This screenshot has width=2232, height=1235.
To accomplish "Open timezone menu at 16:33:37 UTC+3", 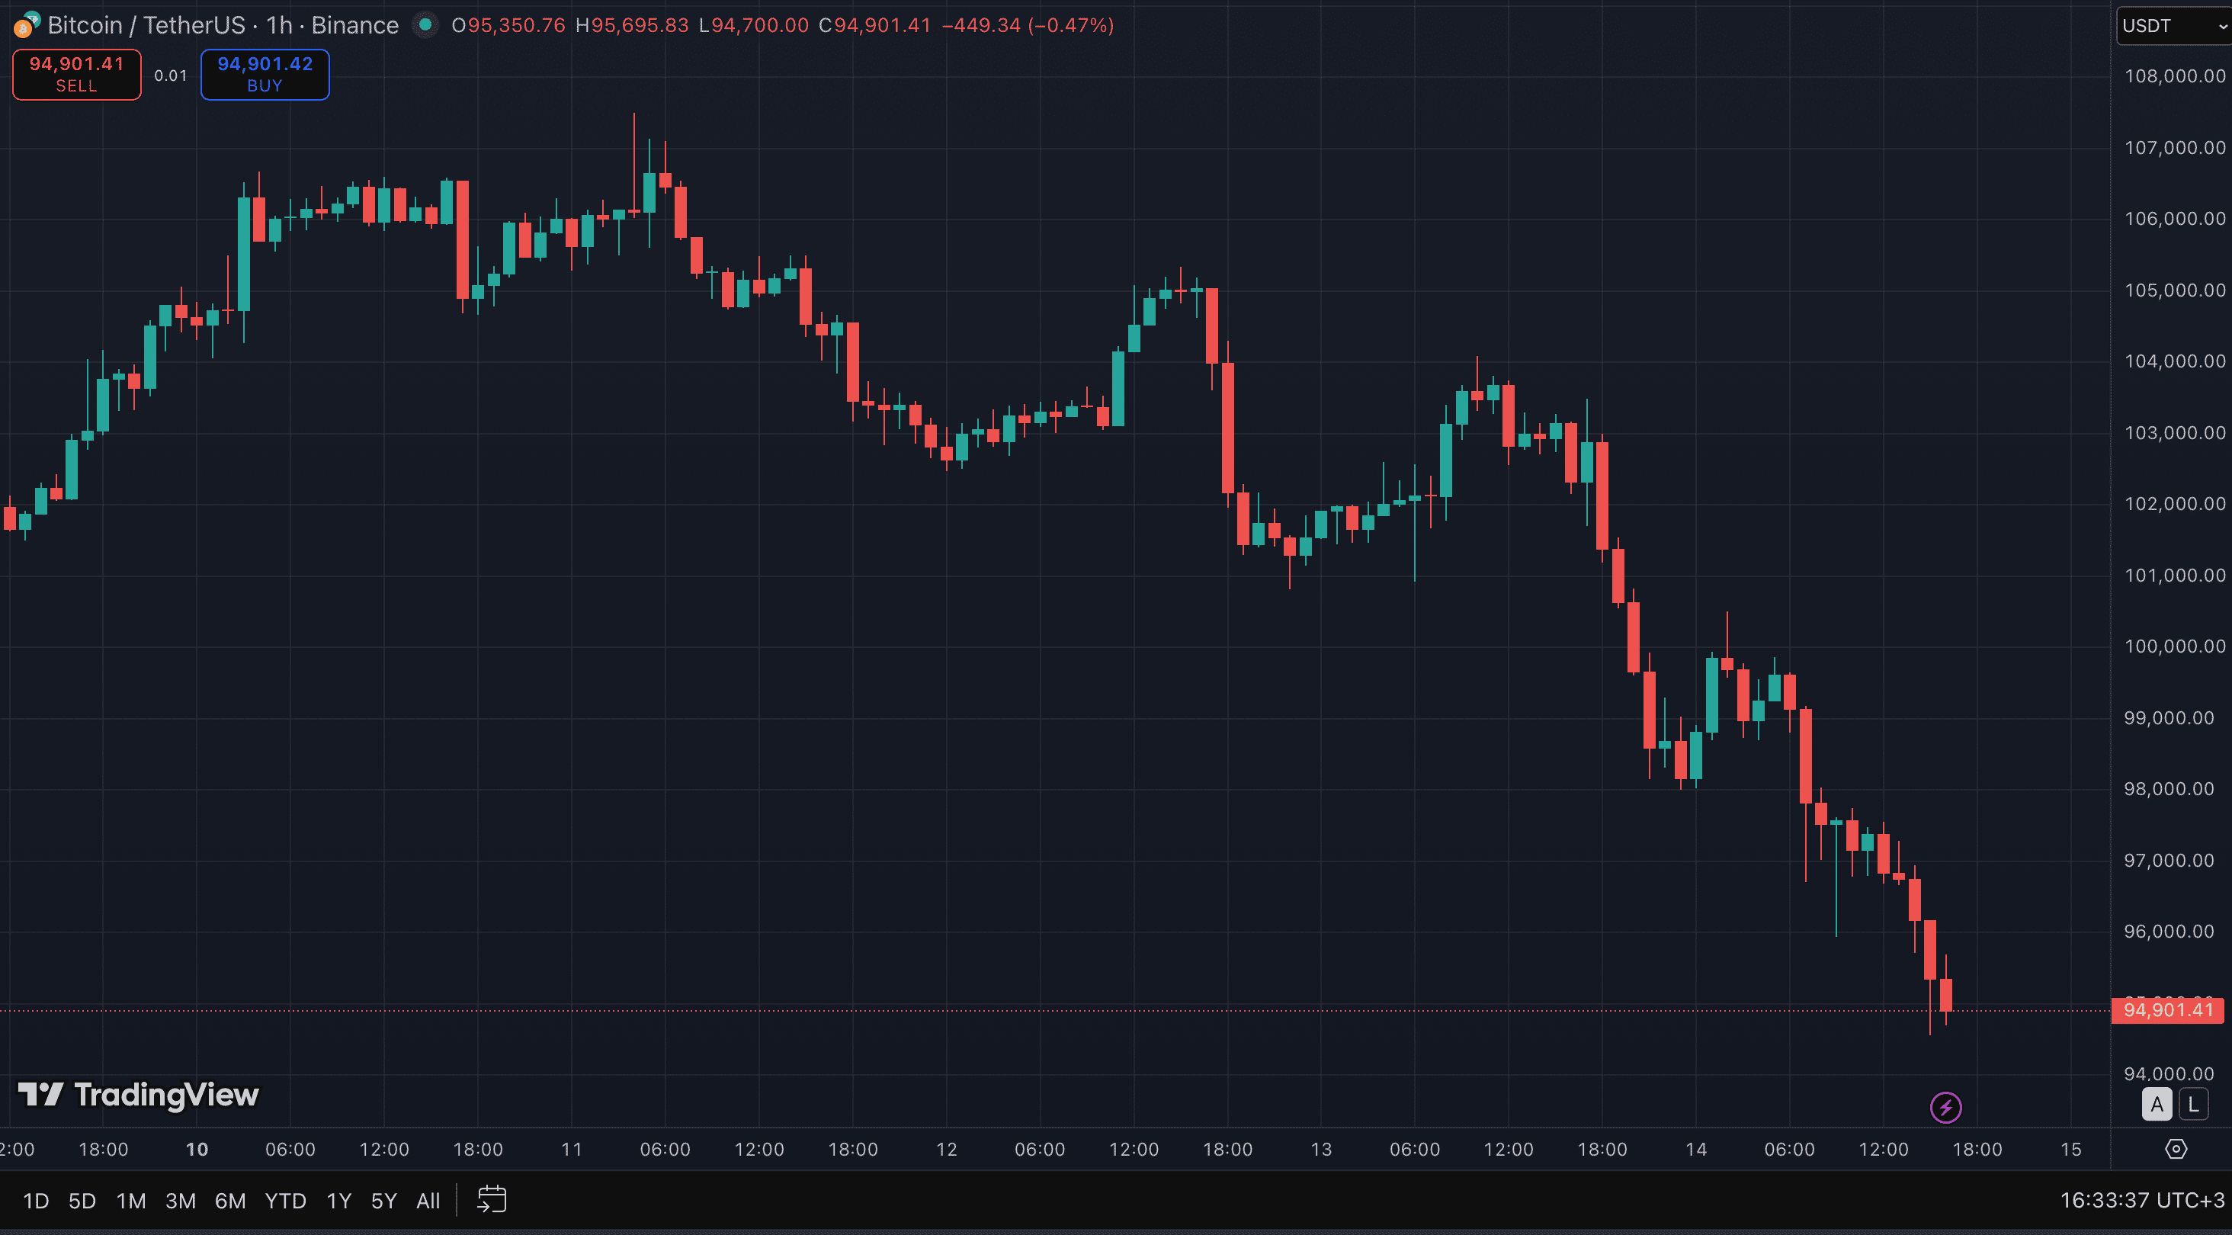I will (2141, 1201).
